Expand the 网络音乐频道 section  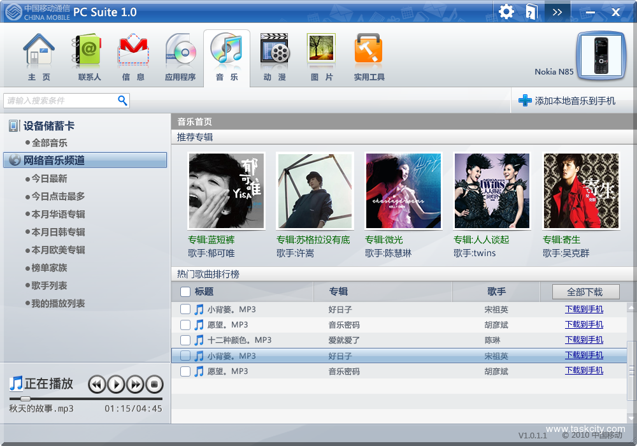(x=54, y=161)
